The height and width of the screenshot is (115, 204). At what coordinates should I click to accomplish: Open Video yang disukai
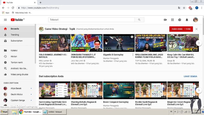tap(17, 74)
